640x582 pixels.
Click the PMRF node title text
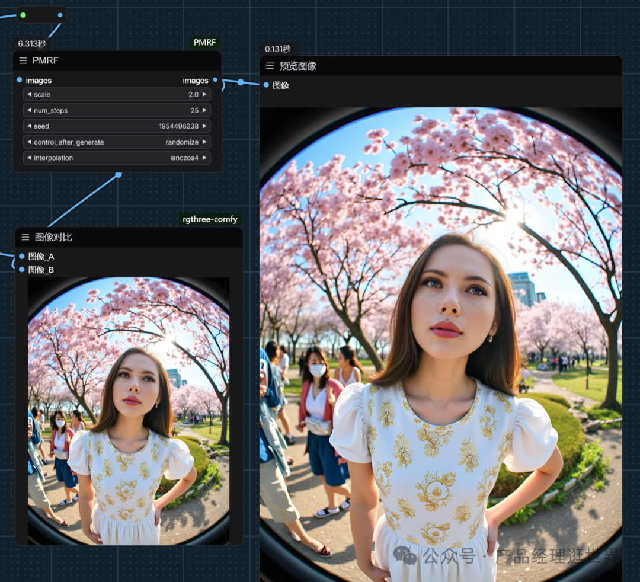coord(45,61)
